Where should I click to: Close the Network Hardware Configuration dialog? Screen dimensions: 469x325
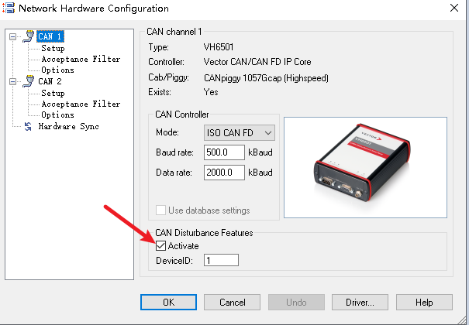click(x=454, y=8)
